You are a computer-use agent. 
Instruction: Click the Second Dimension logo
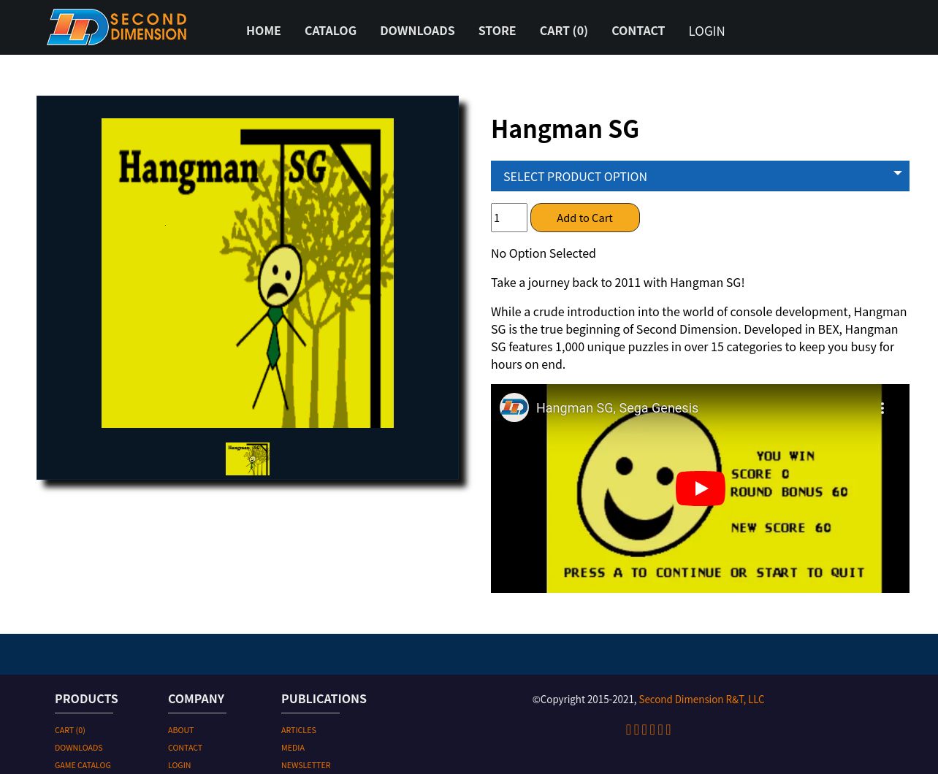click(x=117, y=27)
